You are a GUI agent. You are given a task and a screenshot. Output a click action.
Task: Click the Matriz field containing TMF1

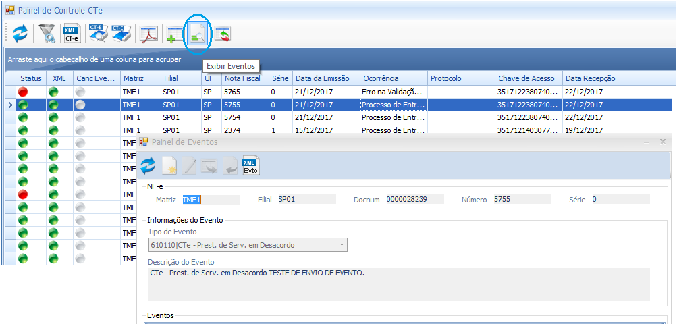click(x=211, y=200)
